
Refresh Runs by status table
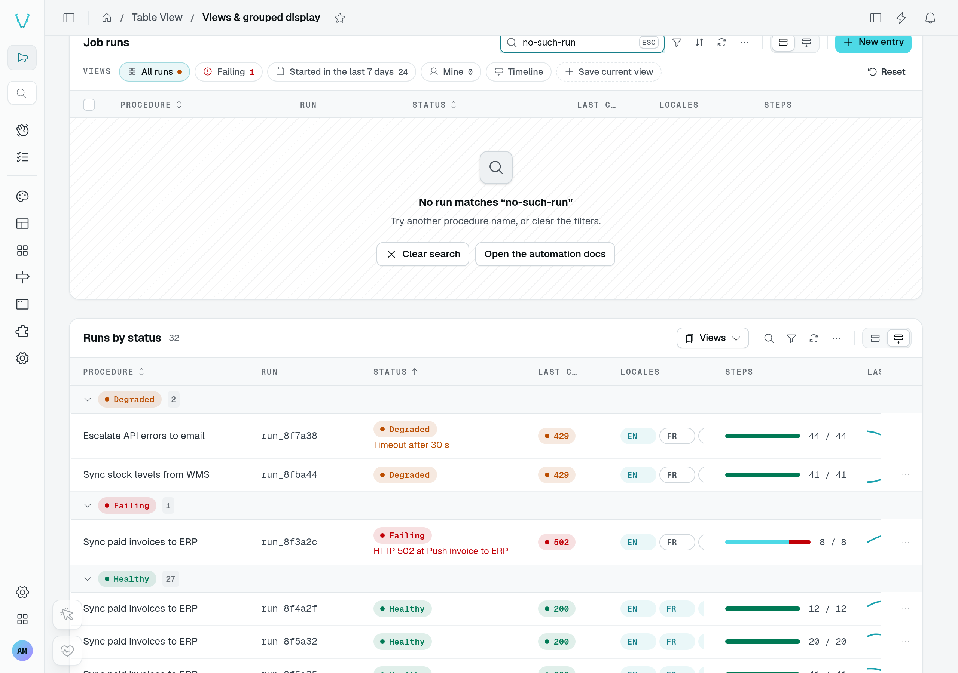[x=814, y=338]
